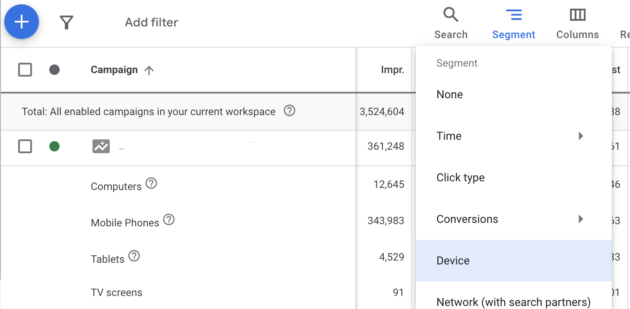Viewport: 630px width, 309px height.
Task: Click the funnel filter icon
Action: pyautogui.click(x=66, y=23)
